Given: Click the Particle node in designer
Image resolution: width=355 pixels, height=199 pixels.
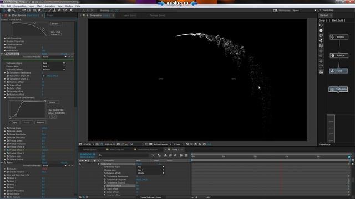Looking at the screenshot, I should click(339, 55).
